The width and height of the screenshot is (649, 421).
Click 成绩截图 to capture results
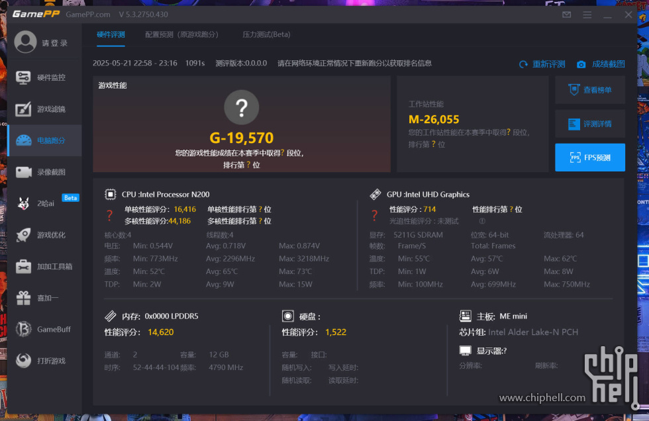pyautogui.click(x=601, y=64)
